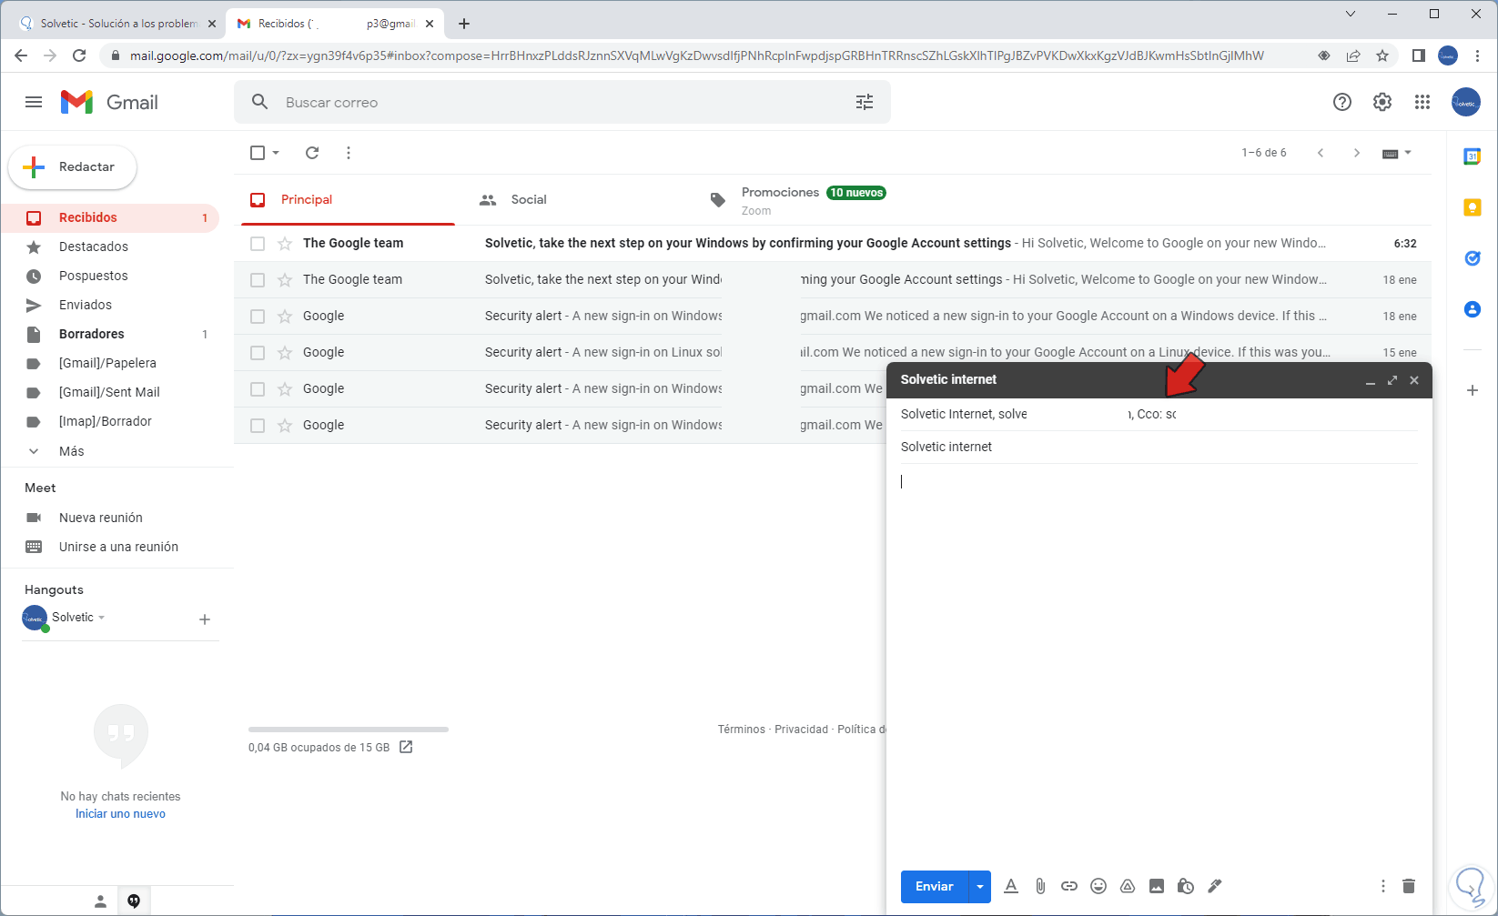This screenshot has width=1498, height=916.
Task: Insert an emoji in the message
Action: (x=1098, y=887)
